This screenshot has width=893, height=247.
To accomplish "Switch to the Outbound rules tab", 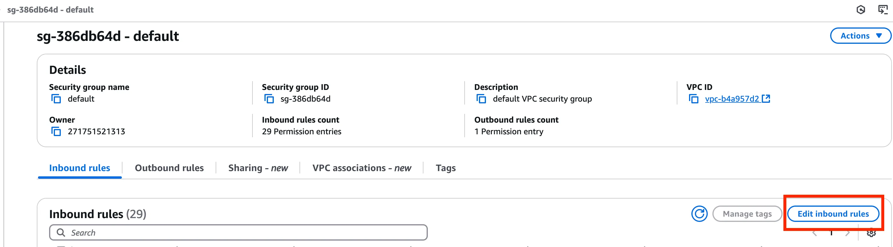I will pyautogui.click(x=169, y=168).
